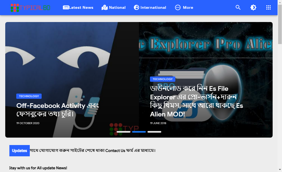The width and height of the screenshot is (282, 172).
Task: Select the active blue slide indicator
Action: (x=139, y=132)
